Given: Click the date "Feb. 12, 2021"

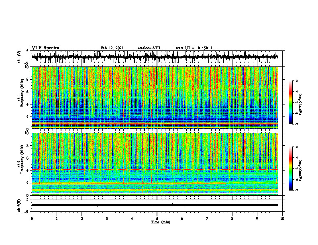Looking at the screenshot, I should 112,48.
